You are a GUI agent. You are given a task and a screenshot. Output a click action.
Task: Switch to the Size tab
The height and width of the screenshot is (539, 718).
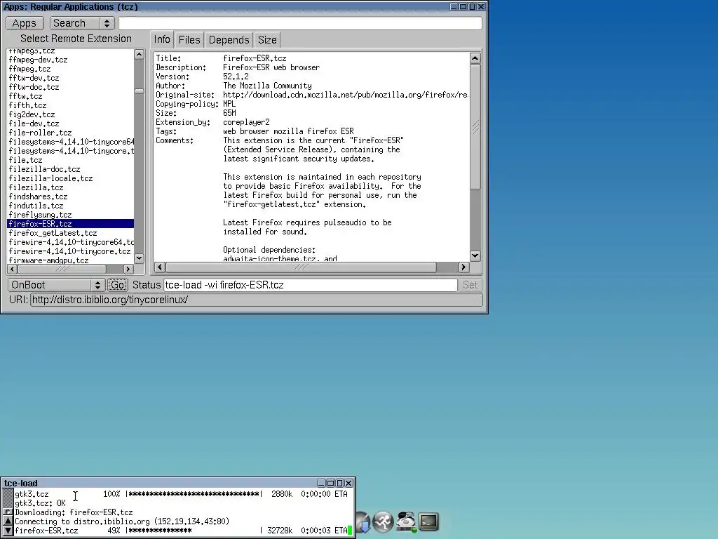coord(267,40)
